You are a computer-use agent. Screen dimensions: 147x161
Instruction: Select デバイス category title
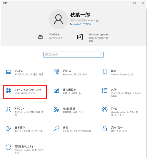67,71
